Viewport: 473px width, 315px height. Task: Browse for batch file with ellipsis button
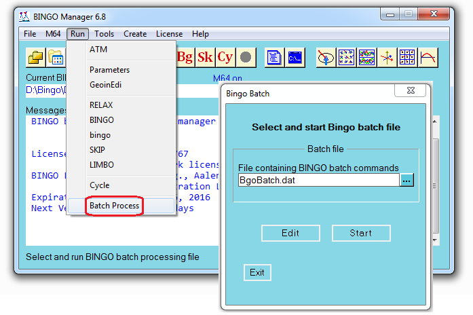(406, 180)
